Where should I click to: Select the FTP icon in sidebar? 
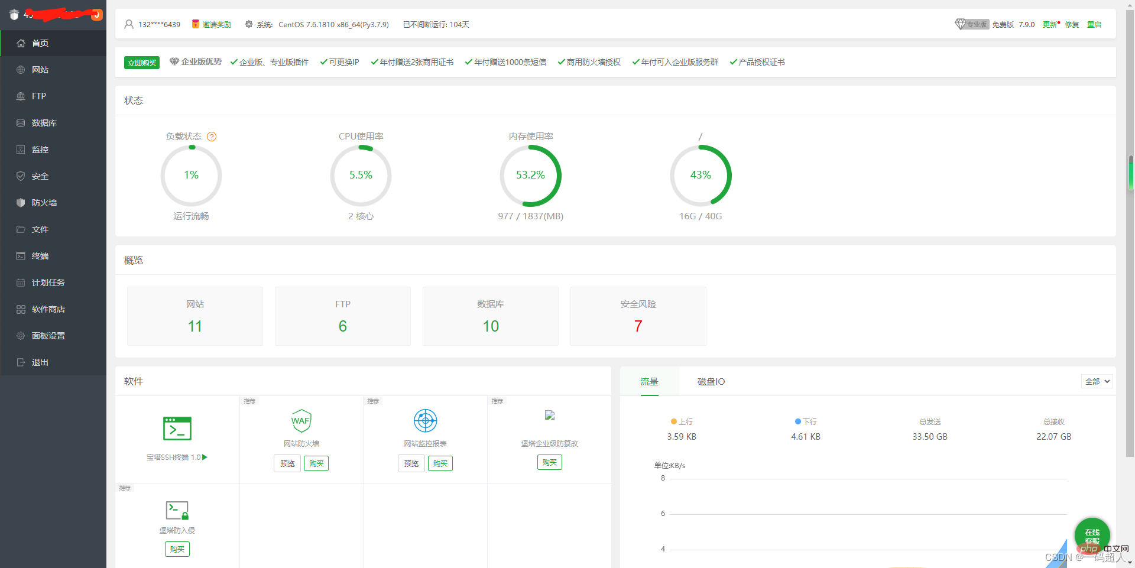coord(21,96)
